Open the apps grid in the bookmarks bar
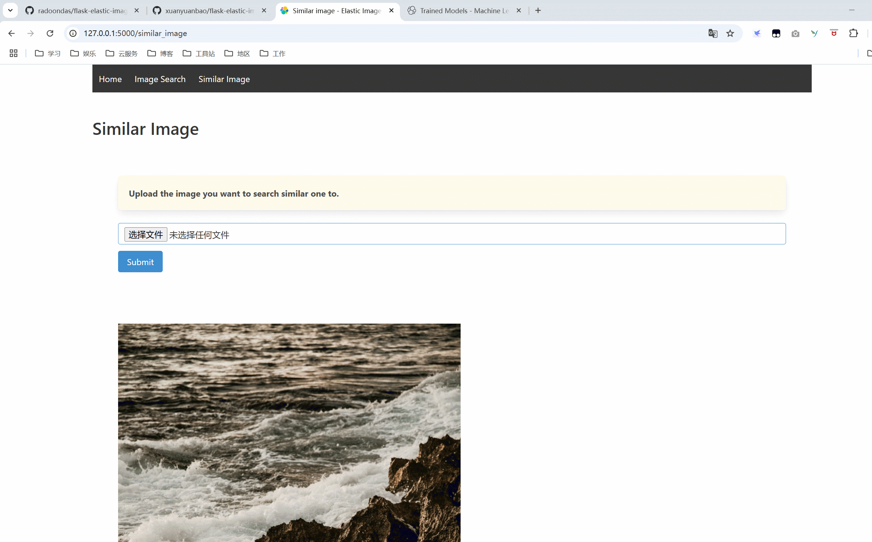This screenshot has width=872, height=542. 14,54
